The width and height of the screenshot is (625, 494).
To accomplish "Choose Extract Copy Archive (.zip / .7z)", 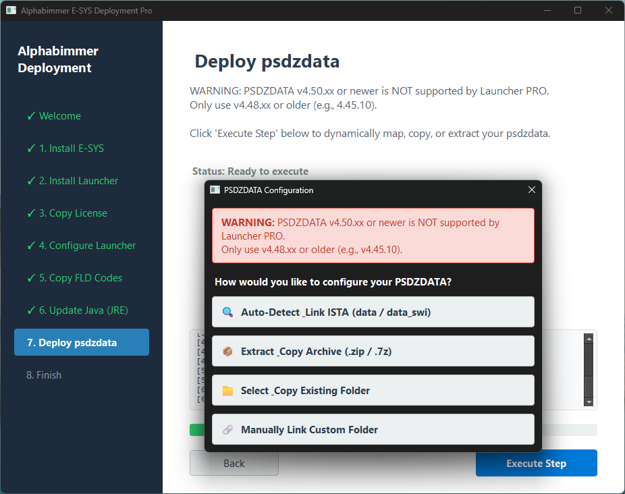I will [x=373, y=351].
